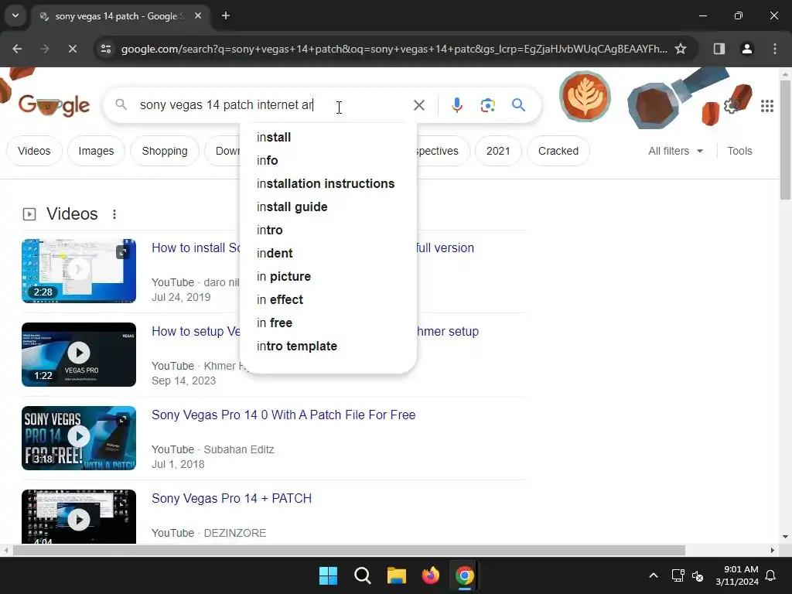This screenshot has height=594, width=792.
Task: Select the Videos filter chip
Action: click(x=34, y=151)
